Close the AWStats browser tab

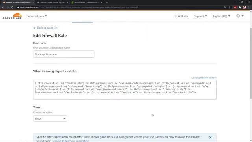click(x=67, y=2)
